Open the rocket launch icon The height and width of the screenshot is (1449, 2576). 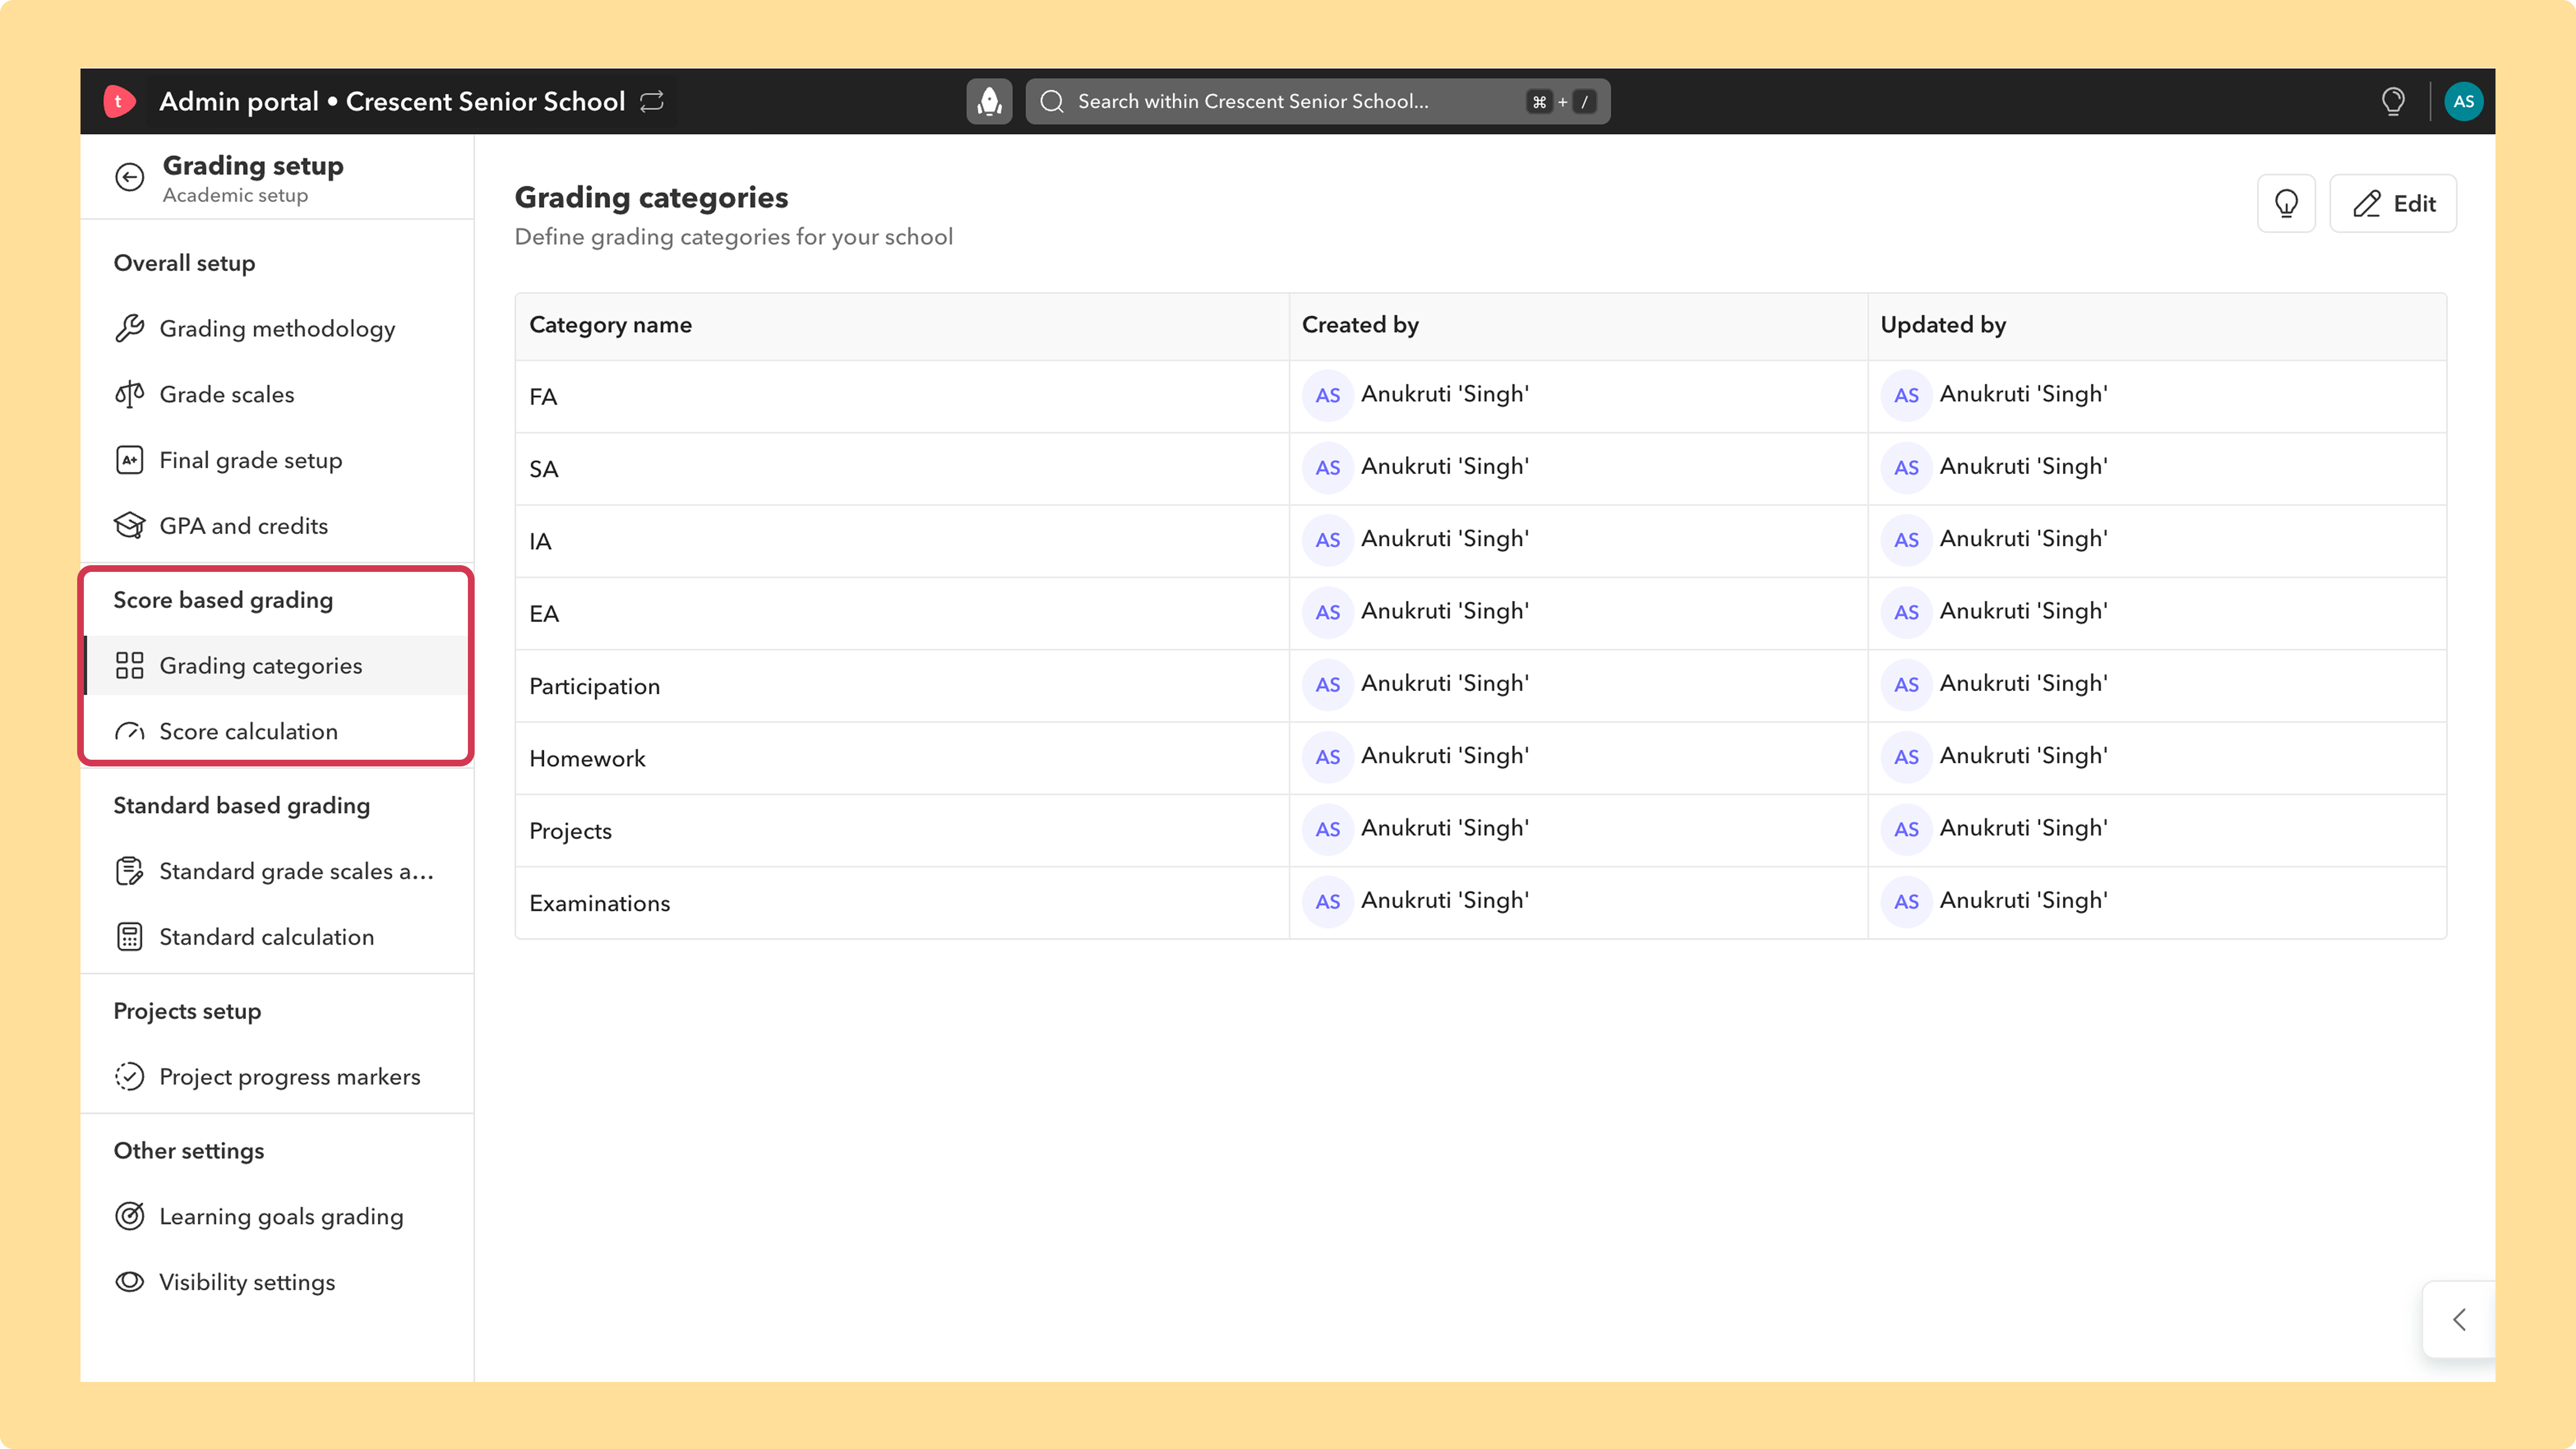coord(989,101)
